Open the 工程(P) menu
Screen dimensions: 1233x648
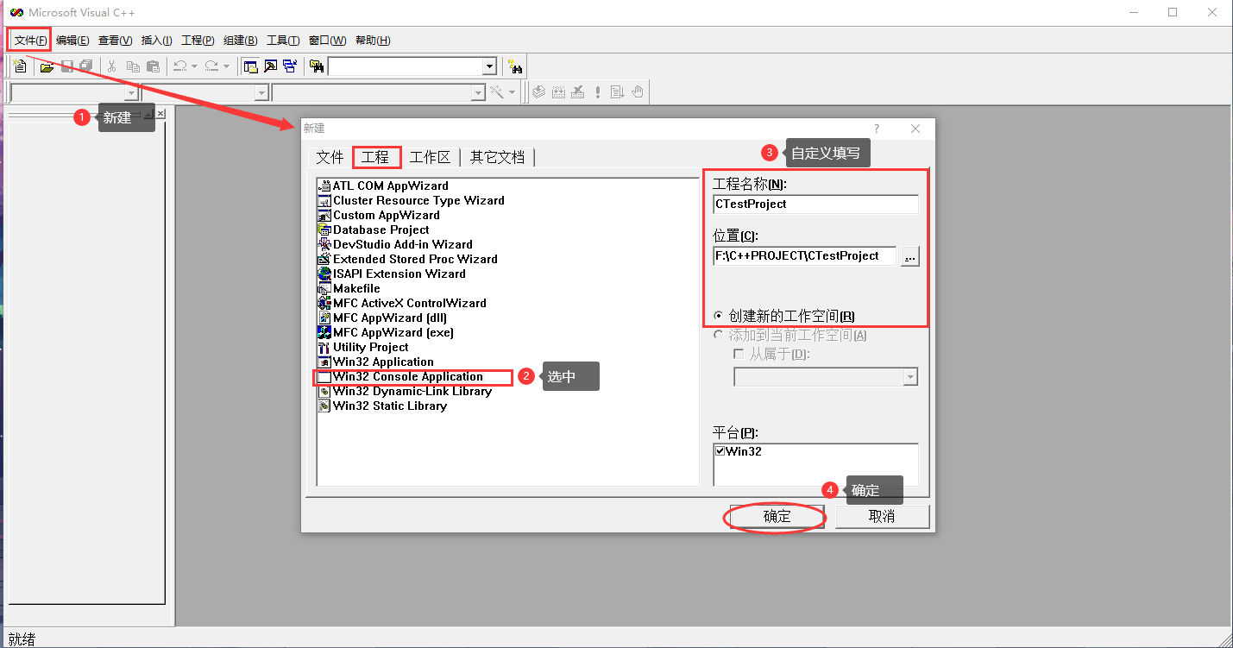tap(198, 41)
